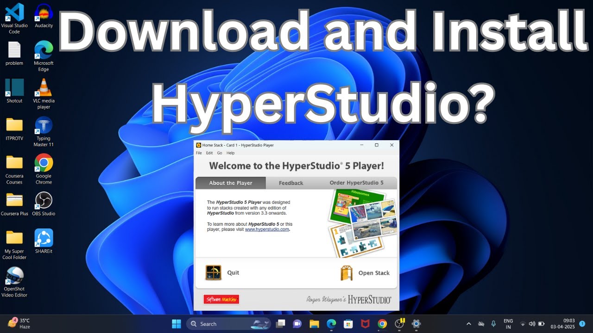Switch to Edge browser on taskbar

click(331, 324)
